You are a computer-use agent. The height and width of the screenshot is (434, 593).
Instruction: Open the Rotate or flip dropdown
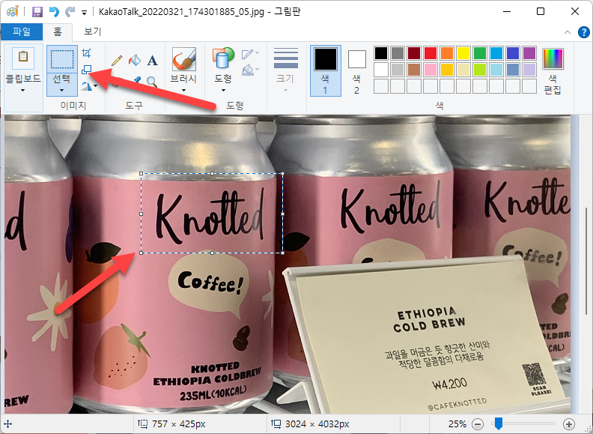[89, 86]
